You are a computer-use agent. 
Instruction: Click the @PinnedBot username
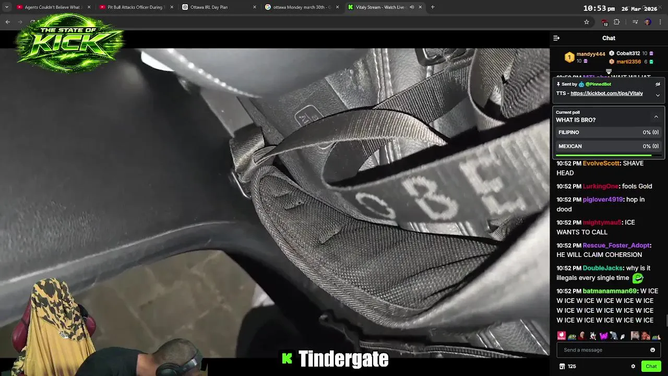pyautogui.click(x=598, y=84)
